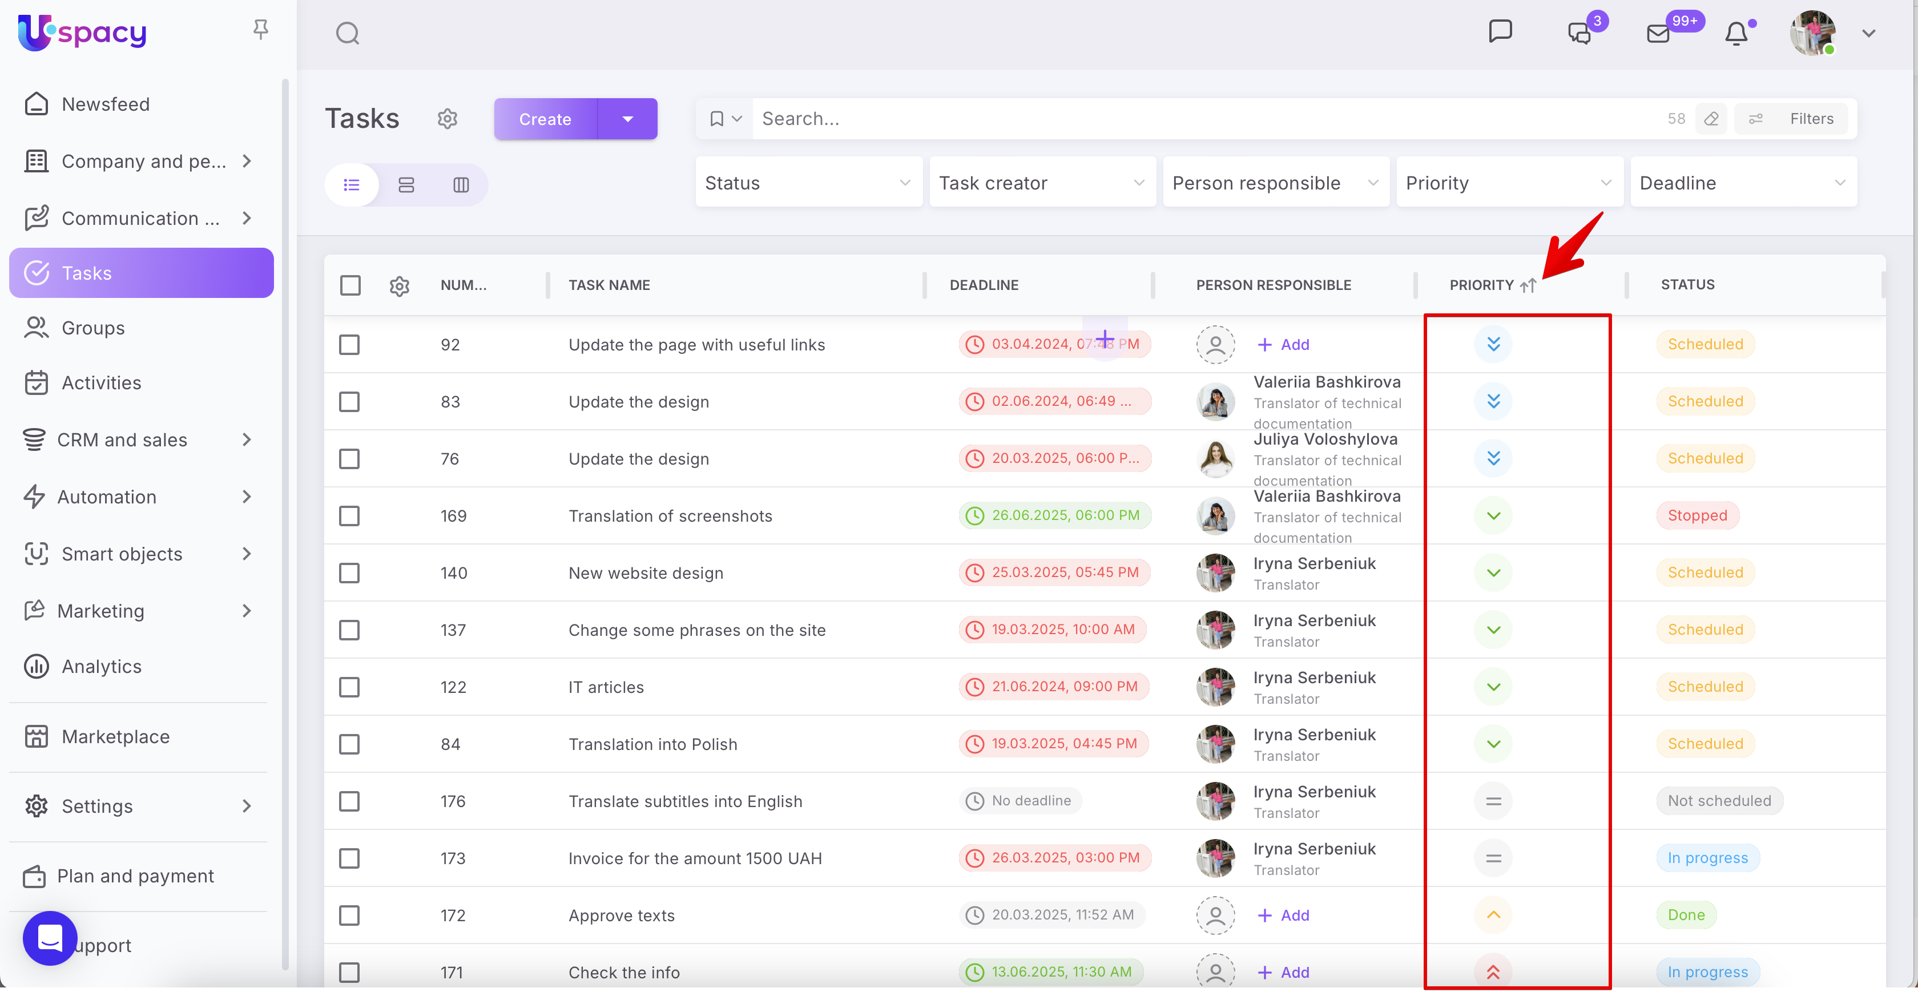Check the box for task 92
Screen dimensions: 1918x992
[x=349, y=345]
